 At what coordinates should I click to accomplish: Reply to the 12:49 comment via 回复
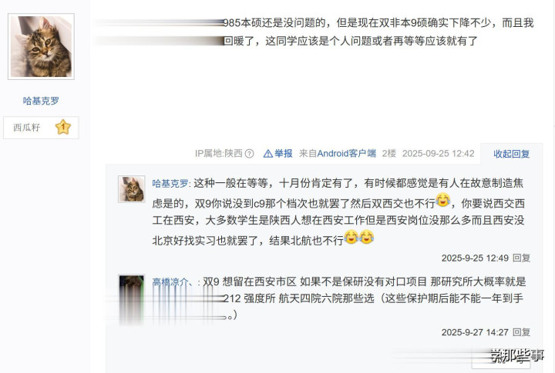[521, 258]
